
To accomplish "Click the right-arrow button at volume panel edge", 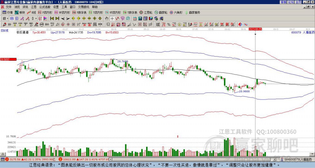I will pyautogui.click(x=312, y=154).
